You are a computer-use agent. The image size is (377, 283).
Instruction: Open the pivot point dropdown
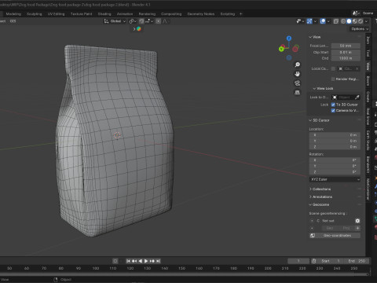[132, 21]
